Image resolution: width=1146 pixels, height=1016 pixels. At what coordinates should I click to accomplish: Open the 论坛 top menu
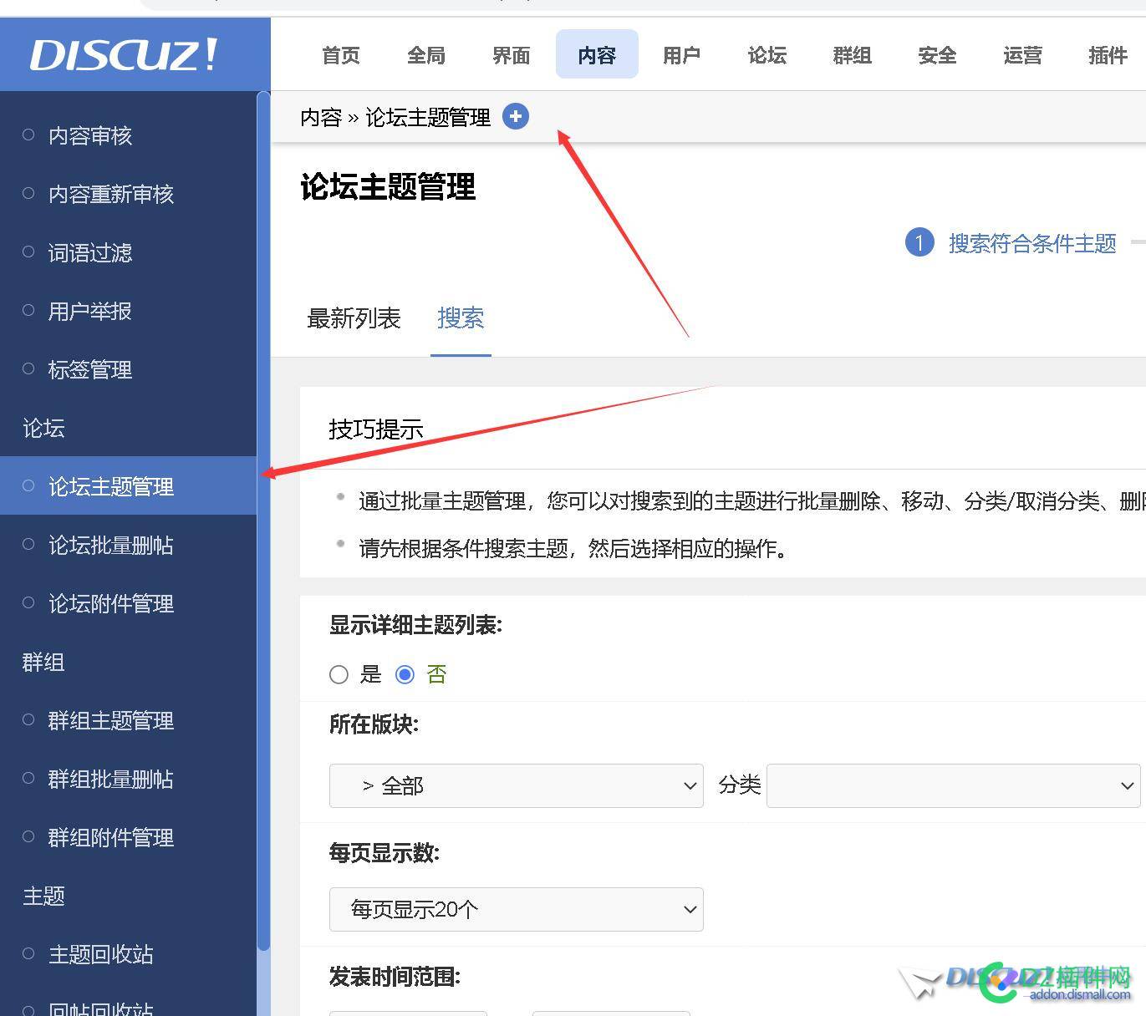tap(767, 55)
